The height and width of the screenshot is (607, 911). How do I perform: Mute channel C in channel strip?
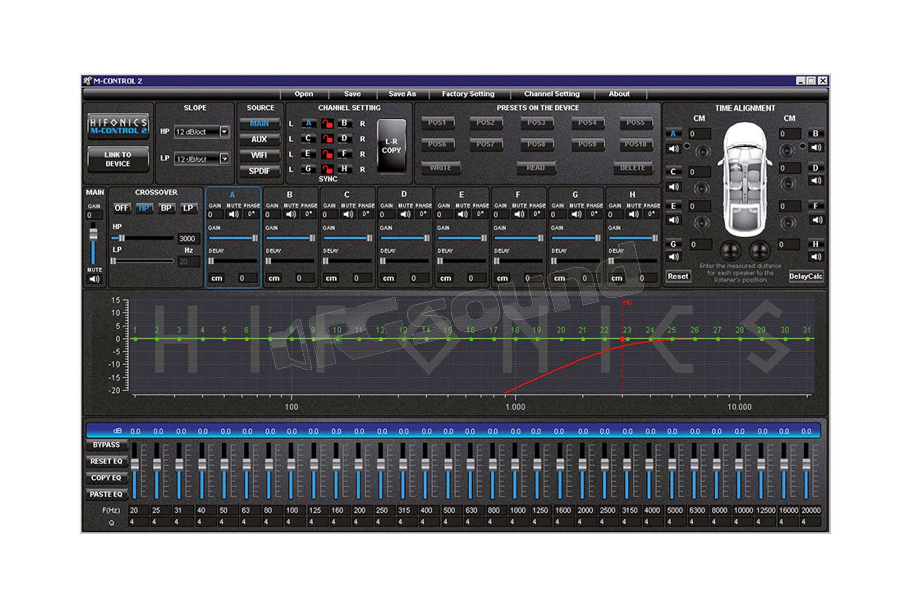tap(348, 214)
